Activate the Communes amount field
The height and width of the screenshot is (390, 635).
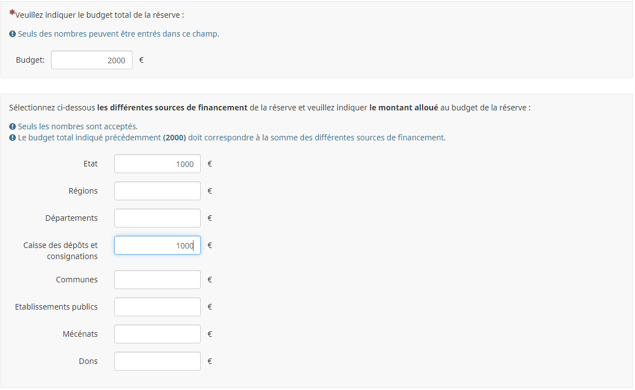(157, 280)
